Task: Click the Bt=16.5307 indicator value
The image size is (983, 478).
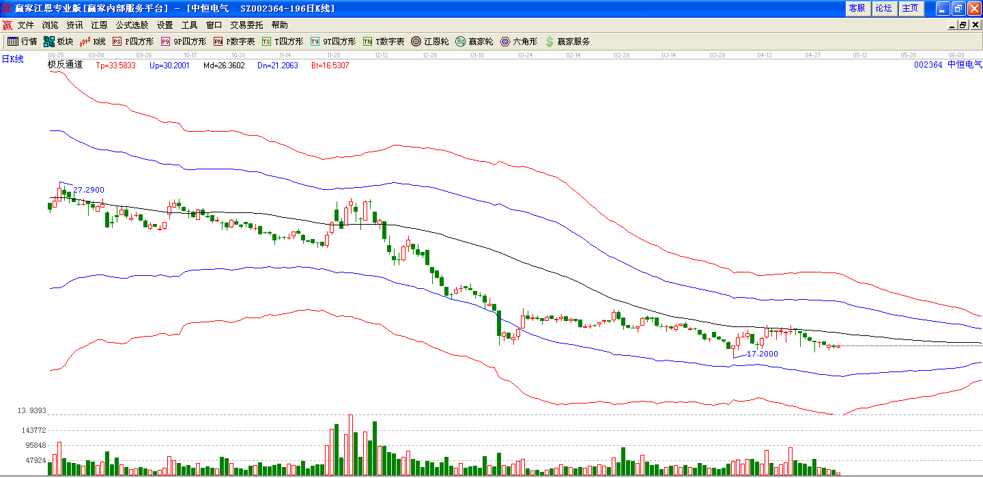Action: click(x=330, y=66)
